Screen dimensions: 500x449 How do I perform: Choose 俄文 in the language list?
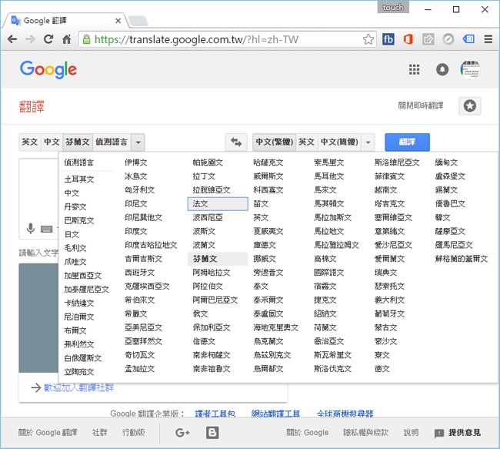(x=200, y=314)
